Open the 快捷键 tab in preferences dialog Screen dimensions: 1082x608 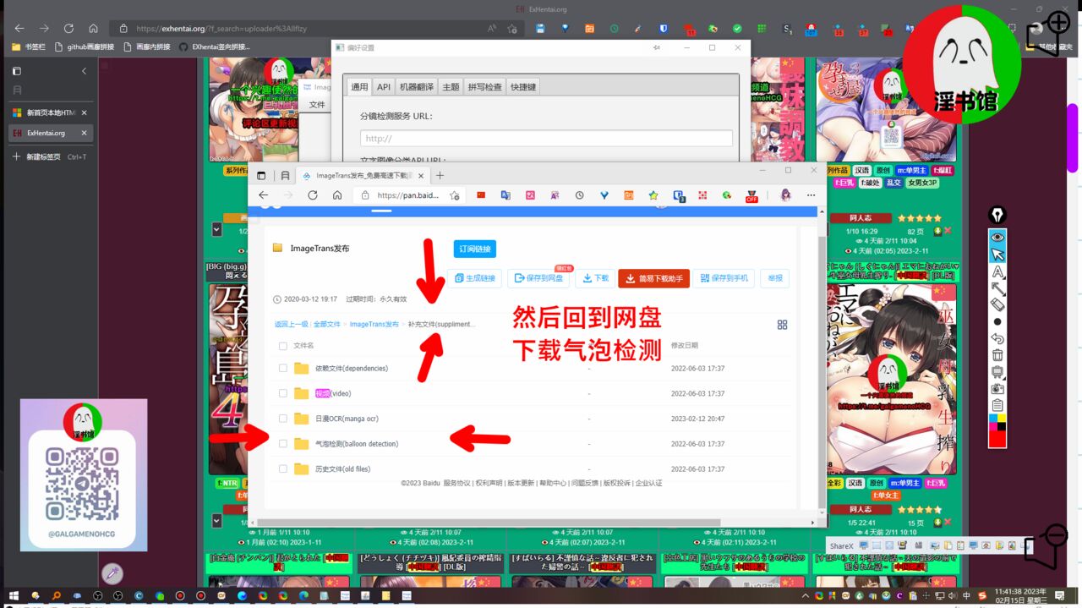[523, 87]
